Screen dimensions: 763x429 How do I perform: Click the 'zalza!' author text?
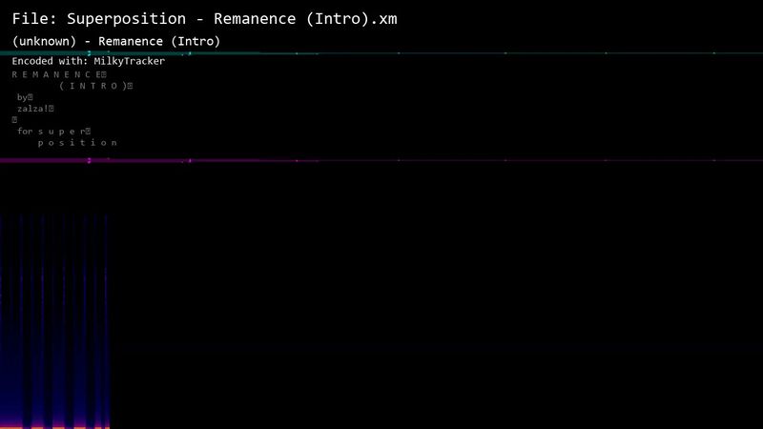click(x=35, y=109)
